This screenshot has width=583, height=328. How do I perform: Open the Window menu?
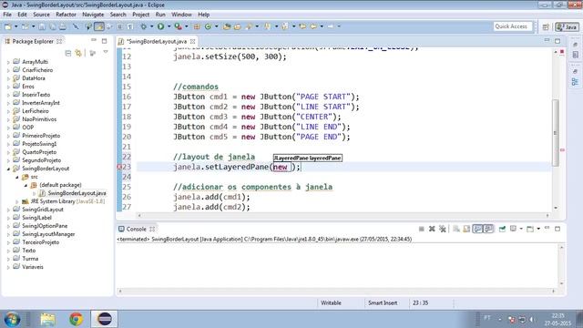tap(181, 15)
